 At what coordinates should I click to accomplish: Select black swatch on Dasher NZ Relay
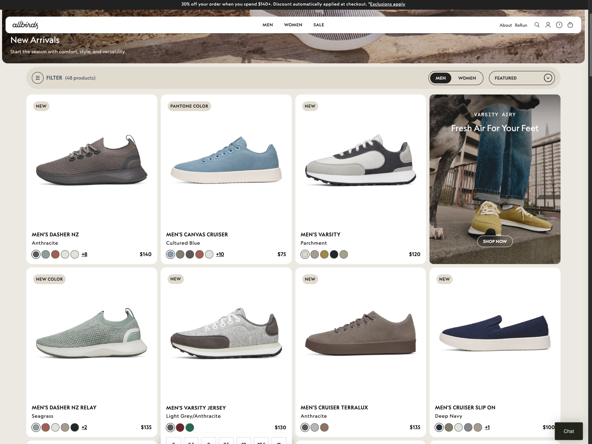(75, 427)
